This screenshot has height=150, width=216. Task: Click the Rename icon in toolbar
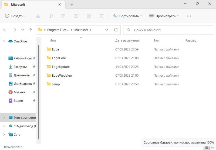[x=76, y=16]
